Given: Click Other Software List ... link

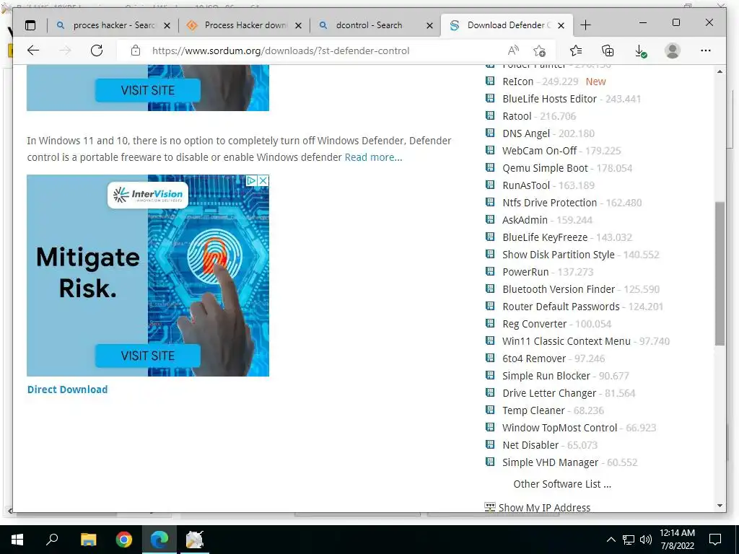Looking at the screenshot, I should pyautogui.click(x=561, y=484).
